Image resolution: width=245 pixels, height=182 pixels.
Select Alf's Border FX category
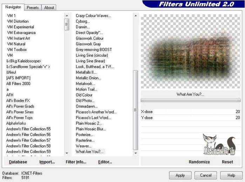coord(18,101)
